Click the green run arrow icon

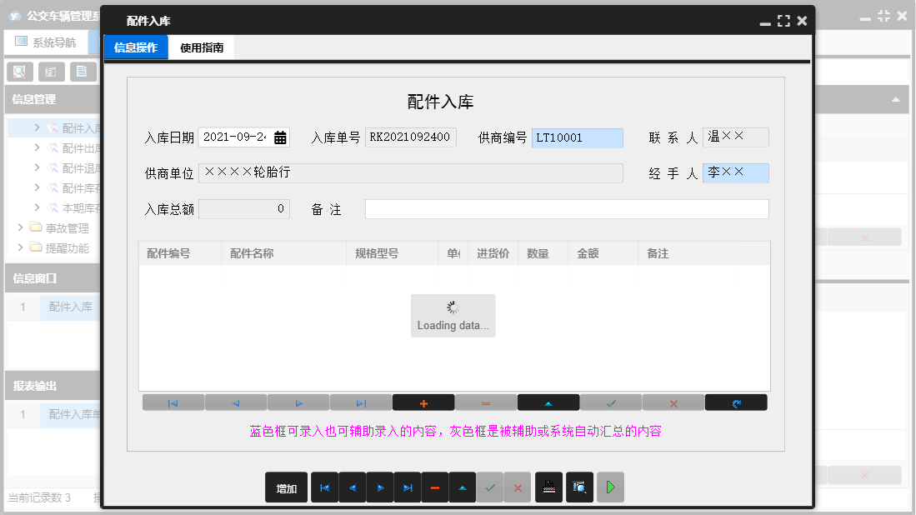(609, 487)
